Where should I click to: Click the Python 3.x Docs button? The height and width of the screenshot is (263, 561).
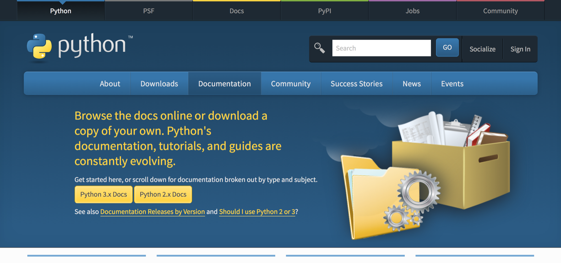tap(103, 195)
